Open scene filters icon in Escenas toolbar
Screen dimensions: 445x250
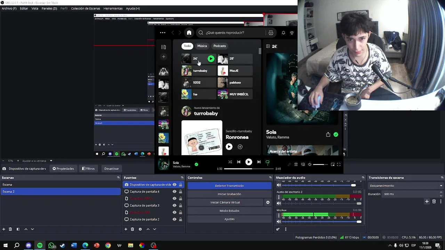click(x=18, y=229)
